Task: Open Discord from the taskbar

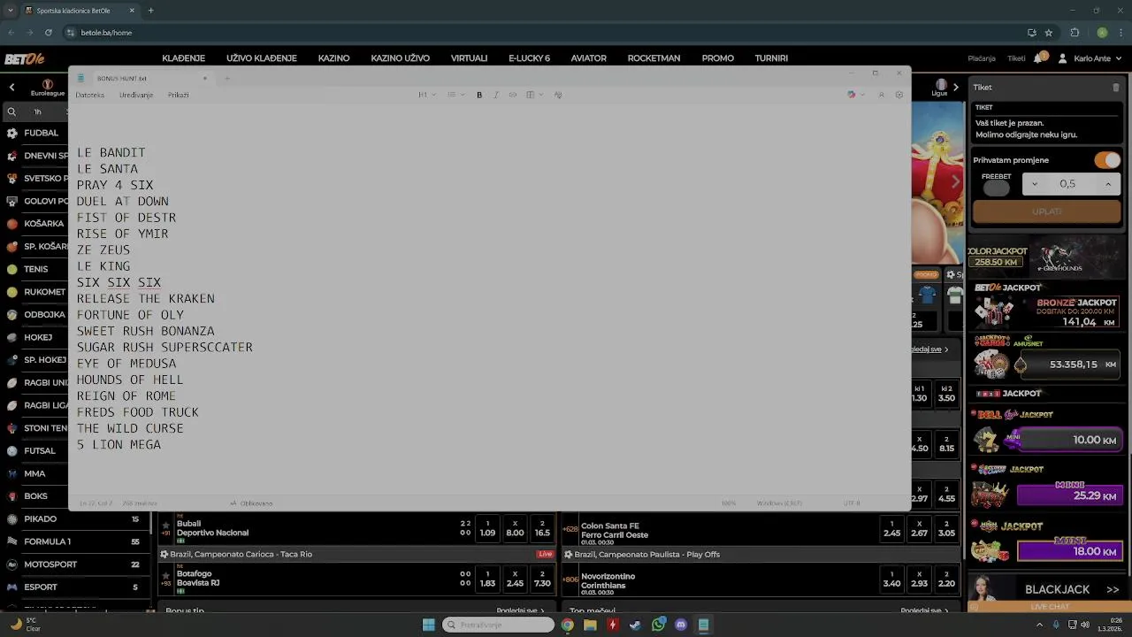Action: click(x=681, y=625)
